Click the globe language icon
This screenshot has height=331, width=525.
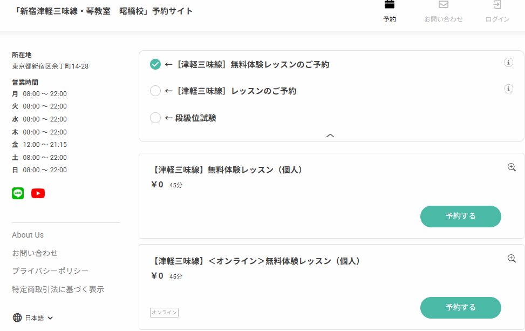[17, 318]
